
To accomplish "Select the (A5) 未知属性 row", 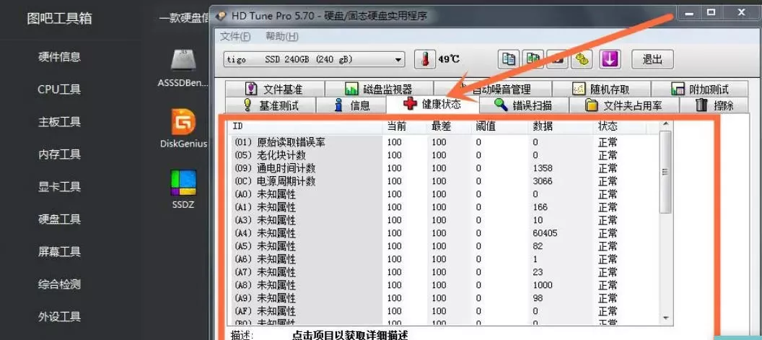I will [444, 246].
